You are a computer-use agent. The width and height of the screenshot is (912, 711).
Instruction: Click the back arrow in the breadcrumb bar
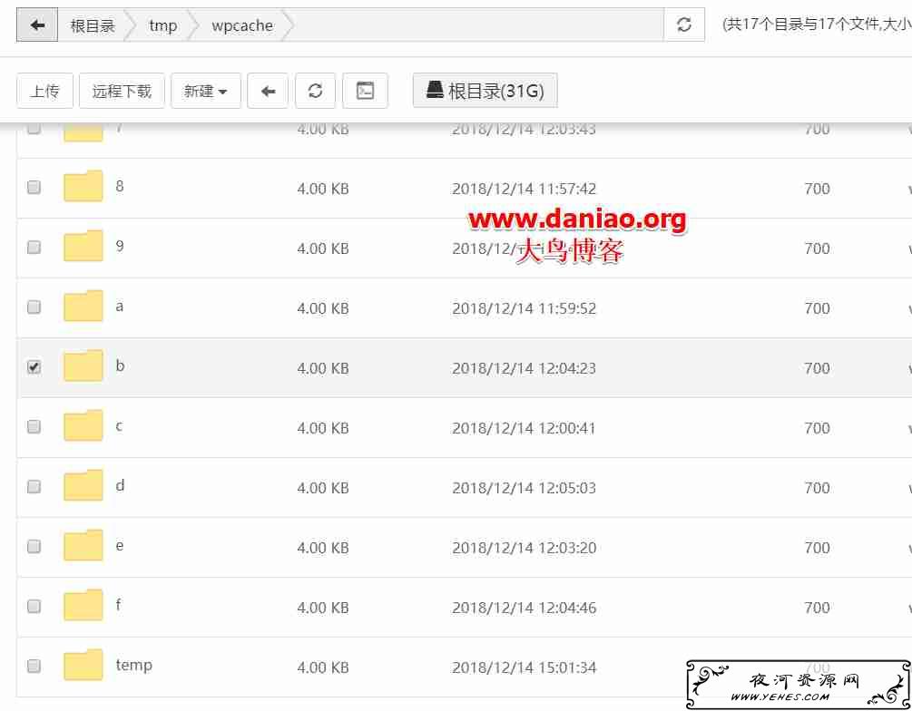click(37, 25)
